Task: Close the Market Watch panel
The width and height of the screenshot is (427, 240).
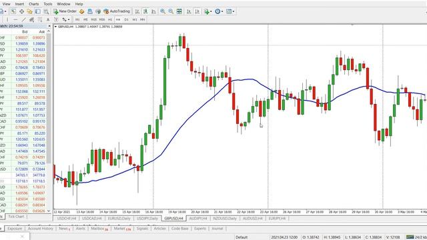Action: coord(49,26)
